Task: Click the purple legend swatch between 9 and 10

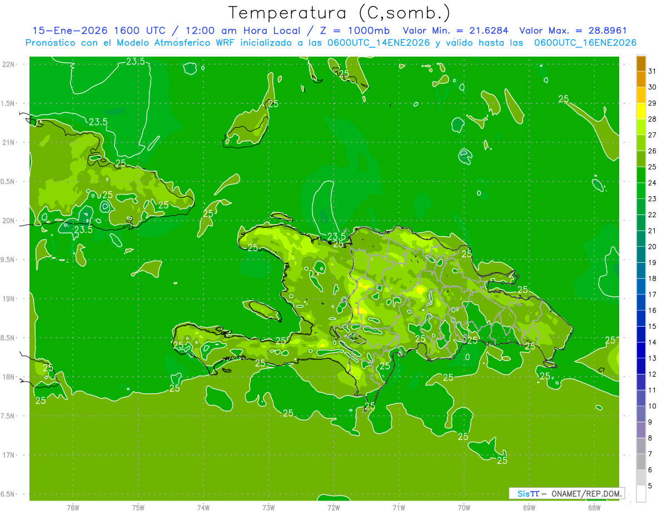Action: tap(641, 414)
